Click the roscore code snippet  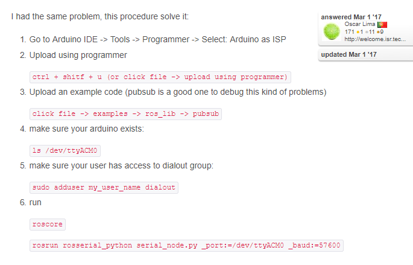pos(47,224)
